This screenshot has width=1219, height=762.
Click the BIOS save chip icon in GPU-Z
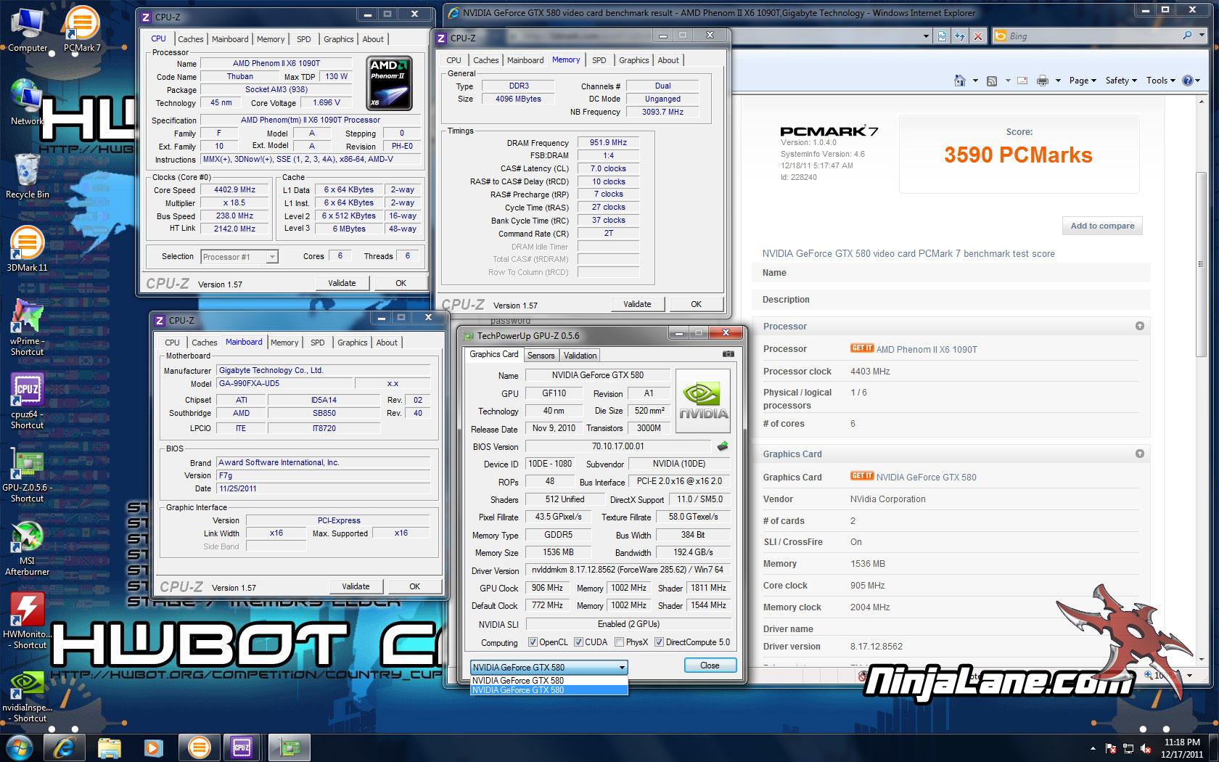pyautogui.click(x=722, y=446)
